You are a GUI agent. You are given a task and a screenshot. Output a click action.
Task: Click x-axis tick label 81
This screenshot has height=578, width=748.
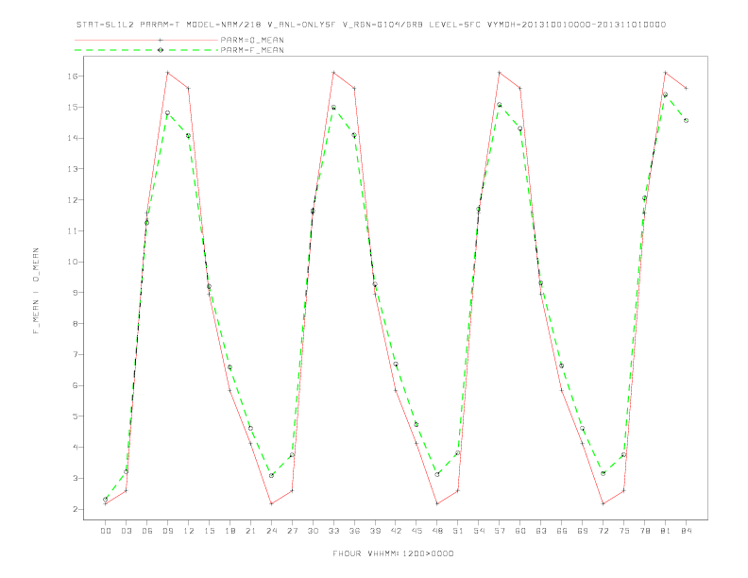(x=666, y=531)
